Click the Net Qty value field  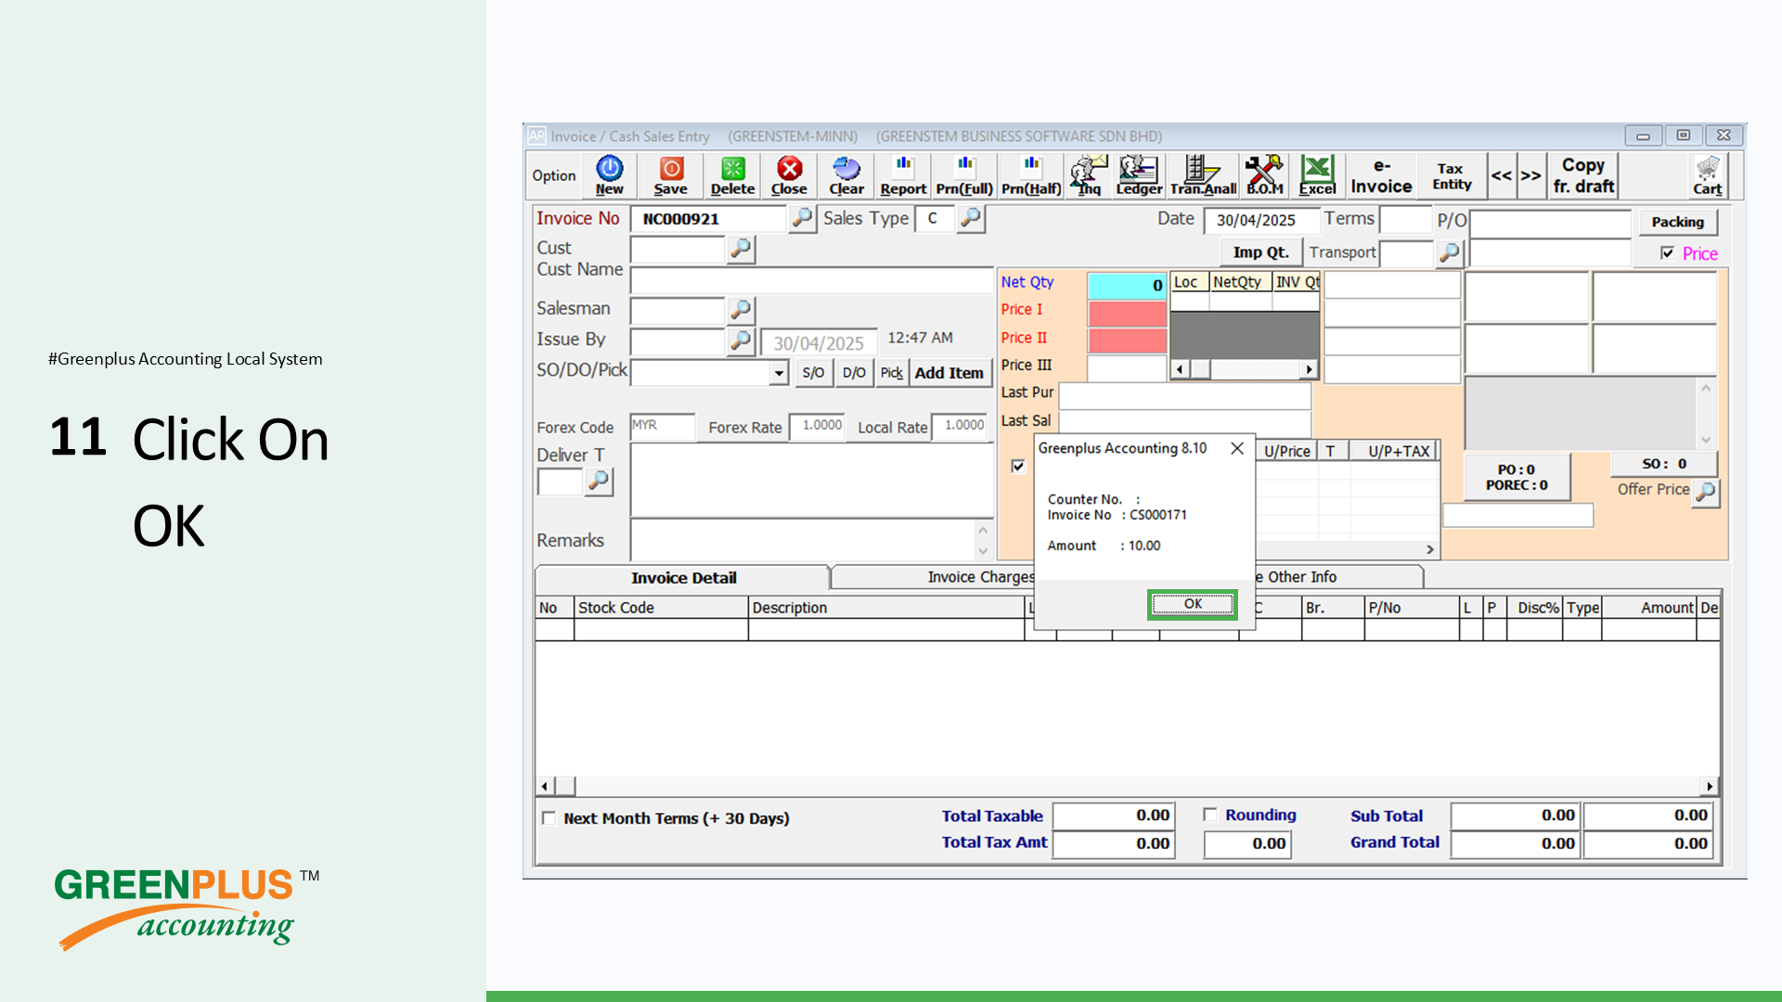(1127, 286)
